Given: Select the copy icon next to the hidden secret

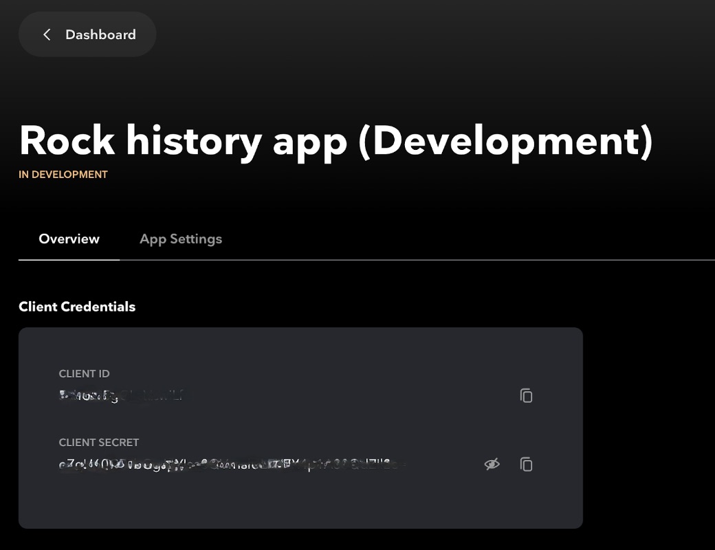Looking at the screenshot, I should pos(526,464).
